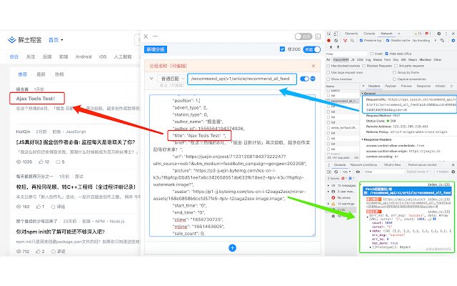The height and width of the screenshot is (286, 457).
Task: Click the red network filter funnel icon
Action: coord(345,41)
